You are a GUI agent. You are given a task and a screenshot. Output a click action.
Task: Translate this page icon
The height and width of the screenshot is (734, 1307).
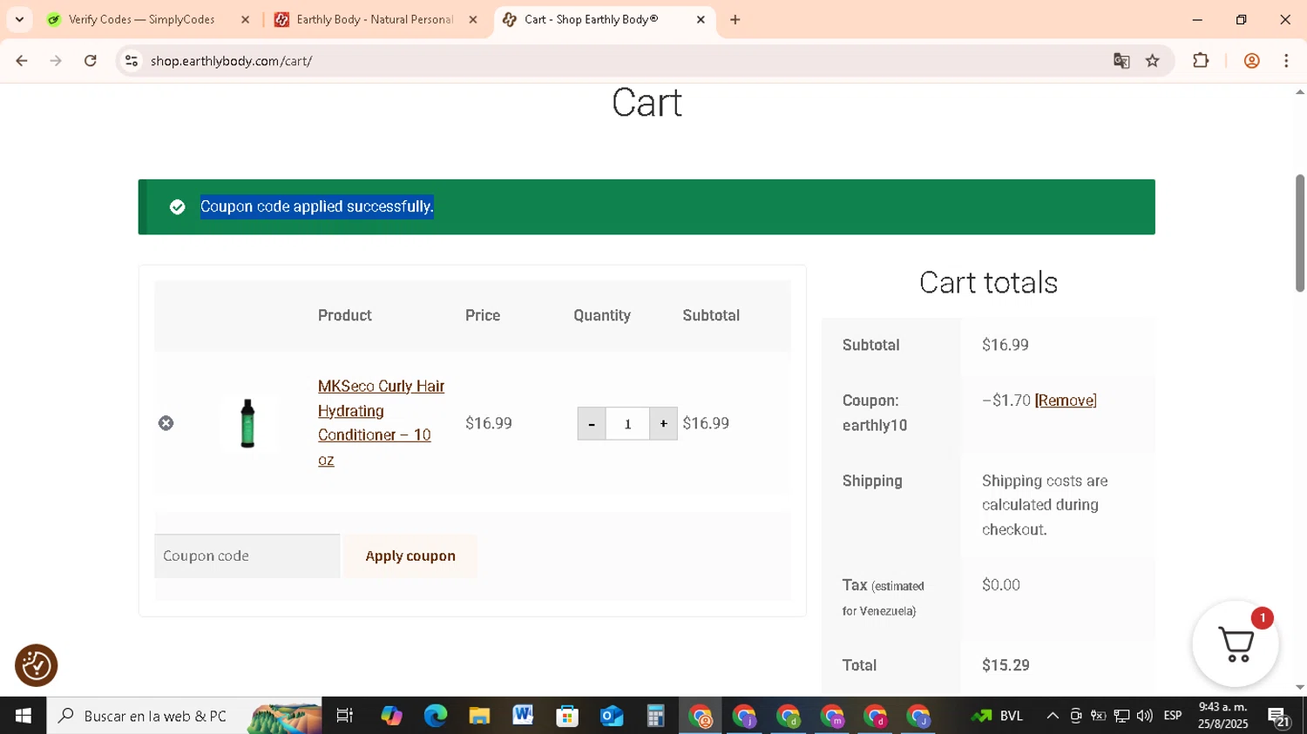[1121, 61]
